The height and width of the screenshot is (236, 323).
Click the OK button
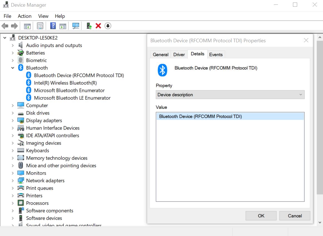click(261, 216)
